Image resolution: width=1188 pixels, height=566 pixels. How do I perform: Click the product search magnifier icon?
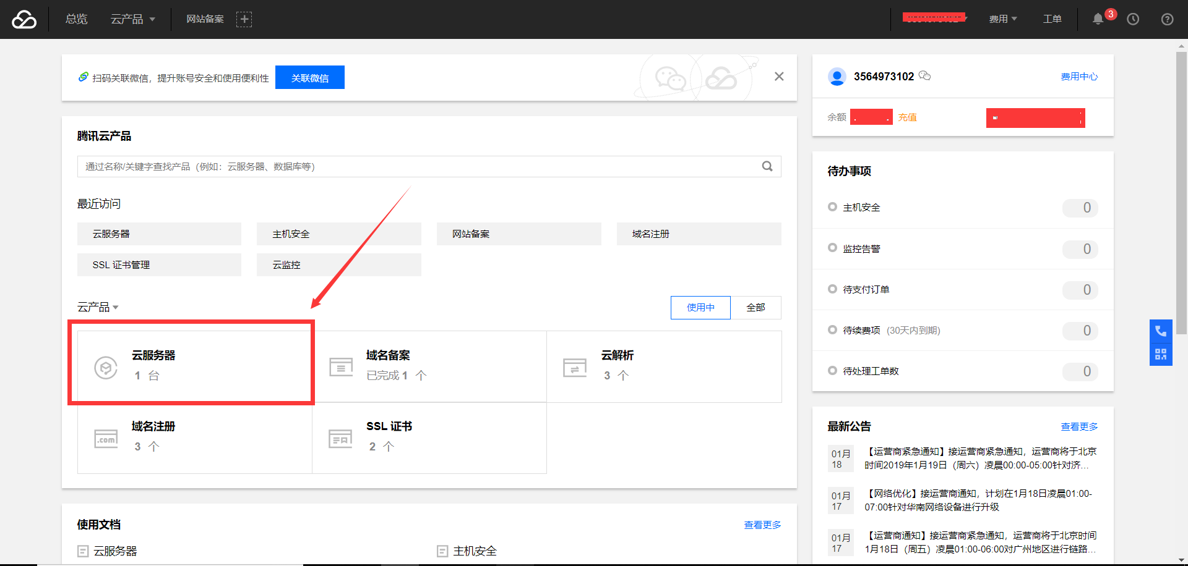tap(767, 166)
